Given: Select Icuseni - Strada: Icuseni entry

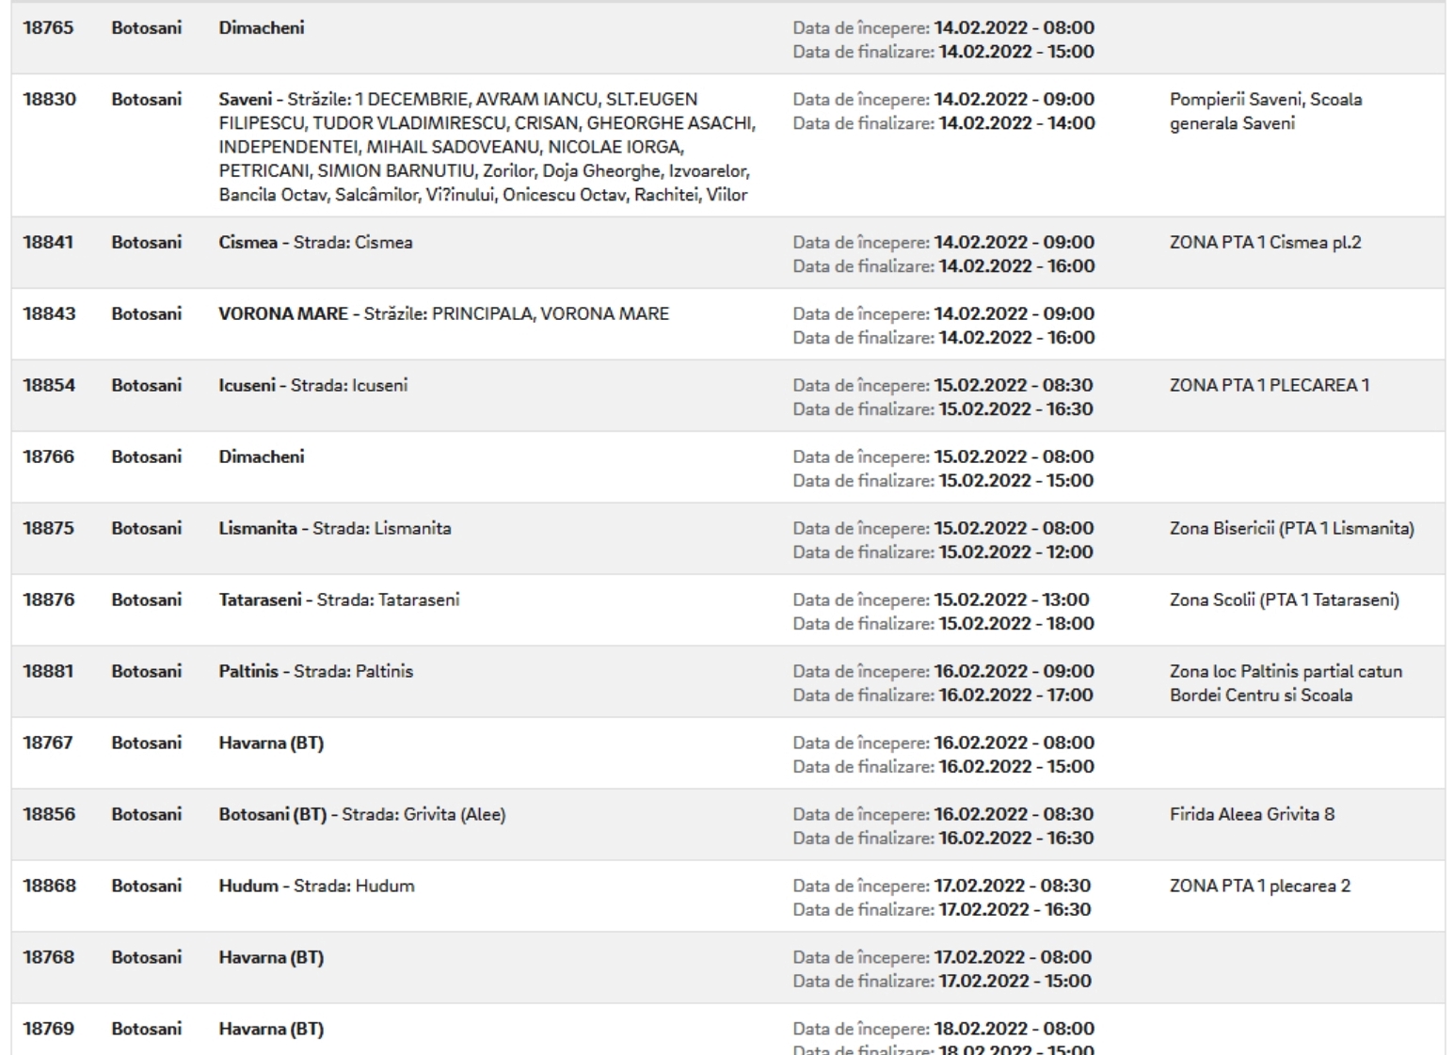Looking at the screenshot, I should (312, 386).
